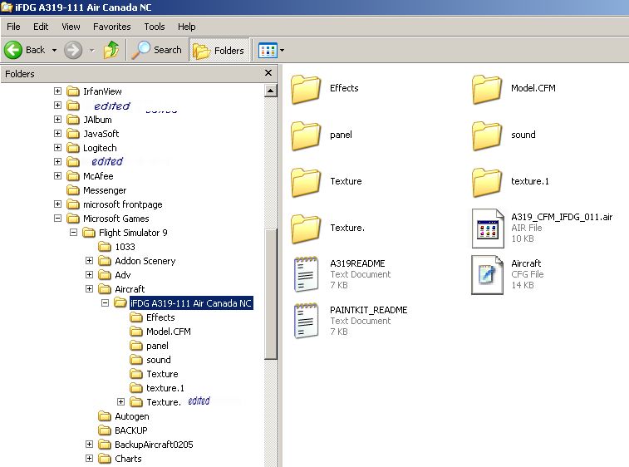Screen dimensions: 629x467
Task: Open the Effects folder in file pane
Action: click(306, 89)
